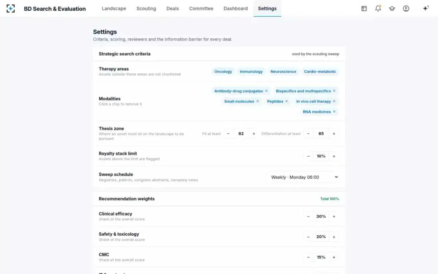Remove the In vivo cell therapy chip
The width and height of the screenshot is (438, 274).
click(334, 101)
